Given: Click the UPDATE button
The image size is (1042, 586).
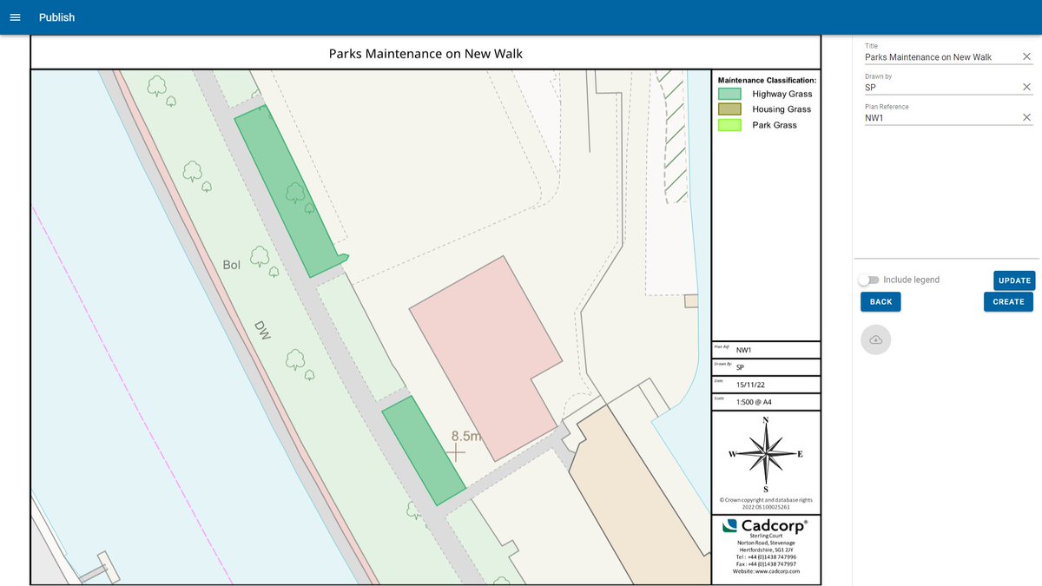Looking at the screenshot, I should point(1013,280).
